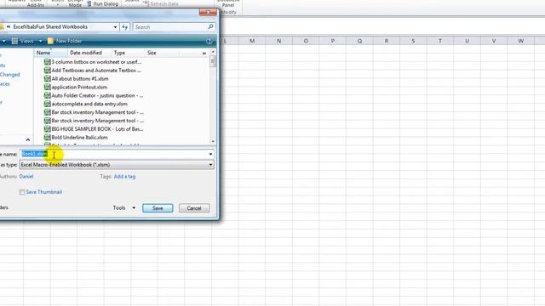Refresh the folder view in address bar
Viewport: 545px width, 306px height.
tap(125, 26)
